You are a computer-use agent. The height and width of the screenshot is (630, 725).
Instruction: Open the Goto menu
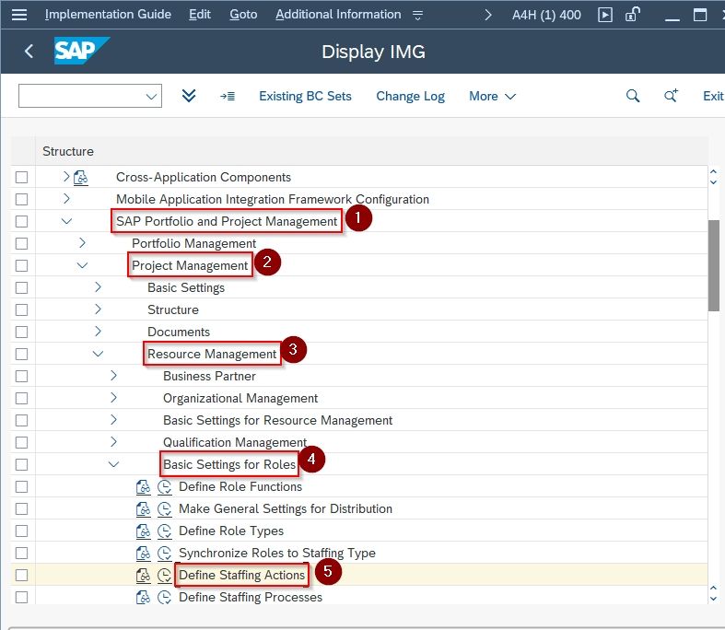243,15
